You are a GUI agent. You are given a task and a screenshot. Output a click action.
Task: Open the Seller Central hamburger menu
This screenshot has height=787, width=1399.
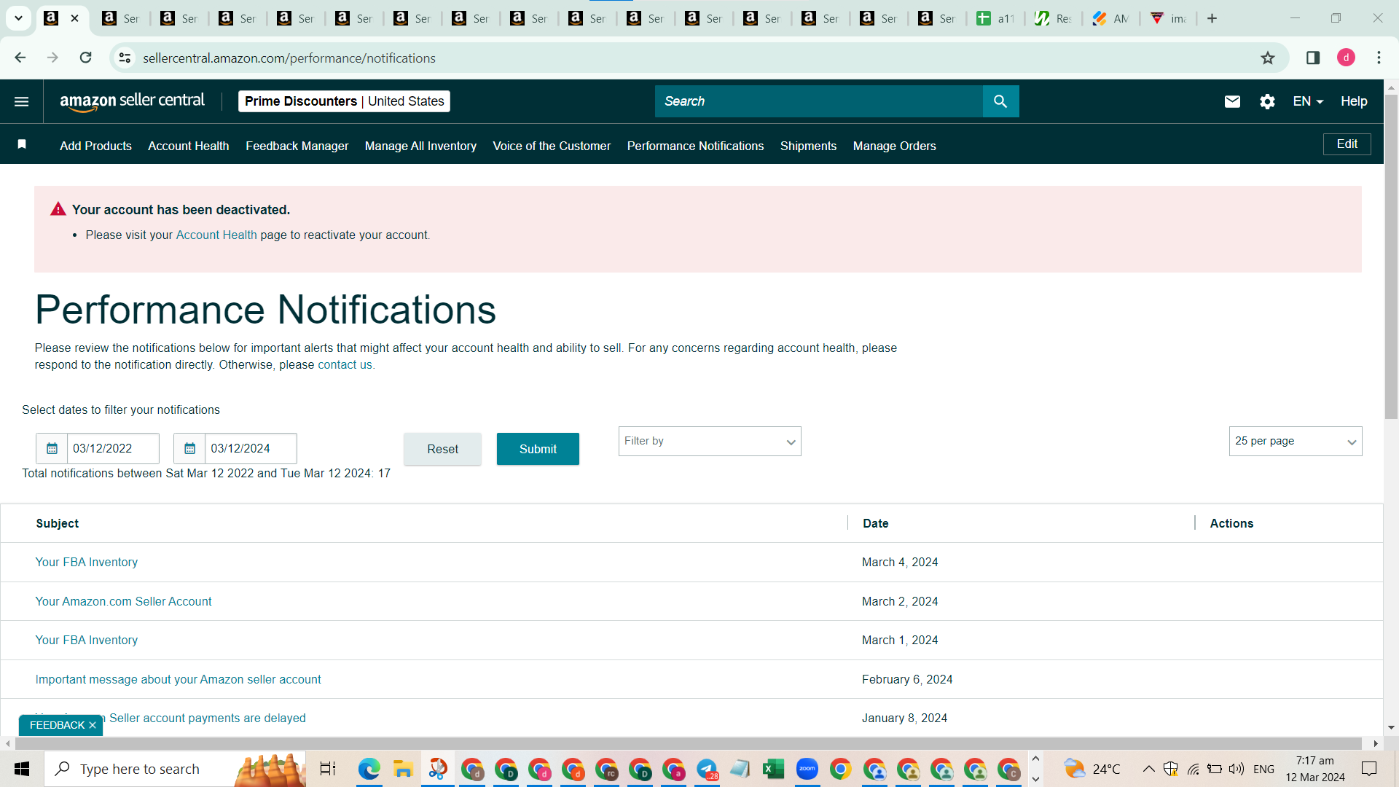22,101
